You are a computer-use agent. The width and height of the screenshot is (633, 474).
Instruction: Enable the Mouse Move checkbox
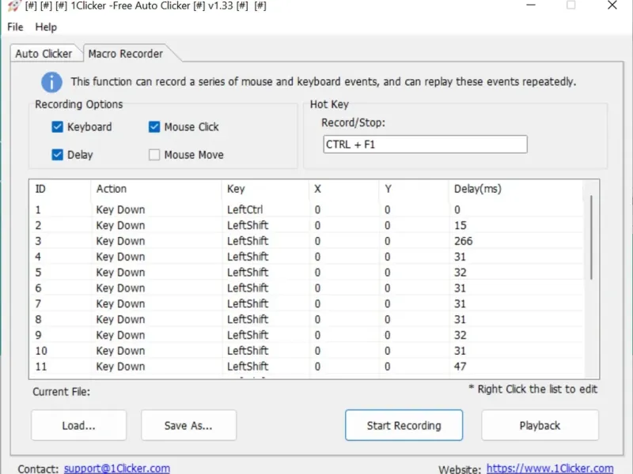[x=154, y=155]
